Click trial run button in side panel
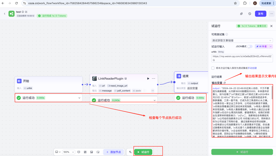The image size is (276, 156). tap(242, 152)
